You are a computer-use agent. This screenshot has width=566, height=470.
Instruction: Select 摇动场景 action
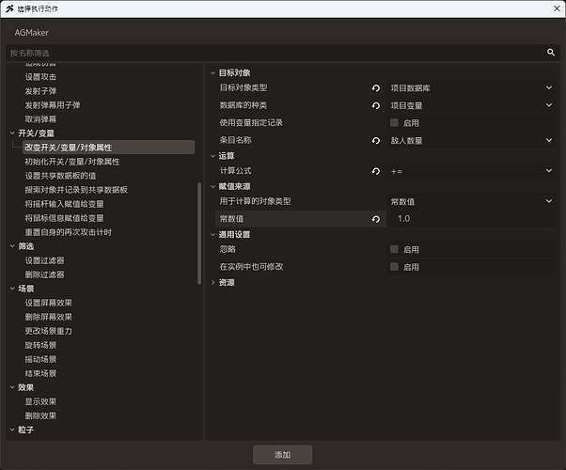coord(40,359)
